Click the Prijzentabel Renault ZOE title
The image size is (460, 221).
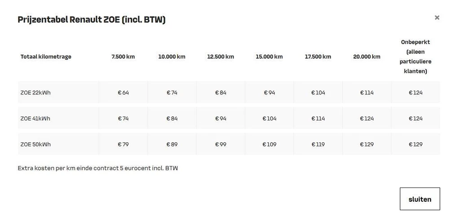[92, 20]
